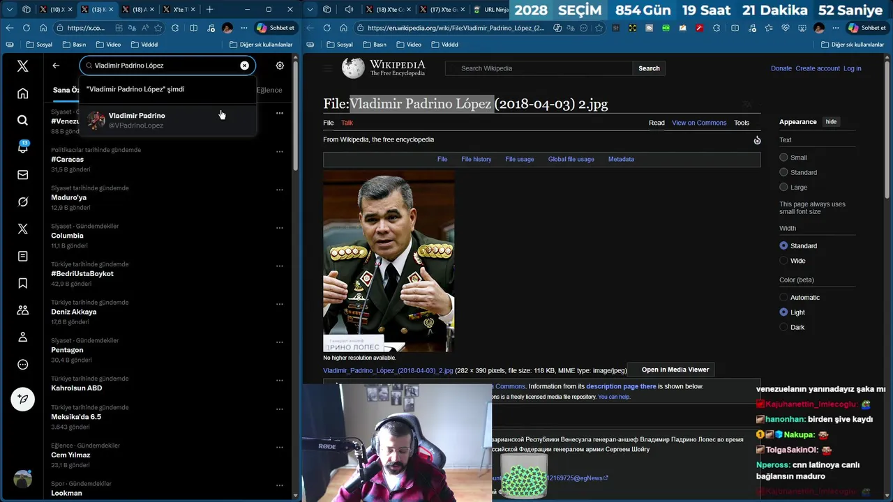Add x.com page to favorites with the star icon
Viewport: 893px width, 502px height.
point(158,28)
